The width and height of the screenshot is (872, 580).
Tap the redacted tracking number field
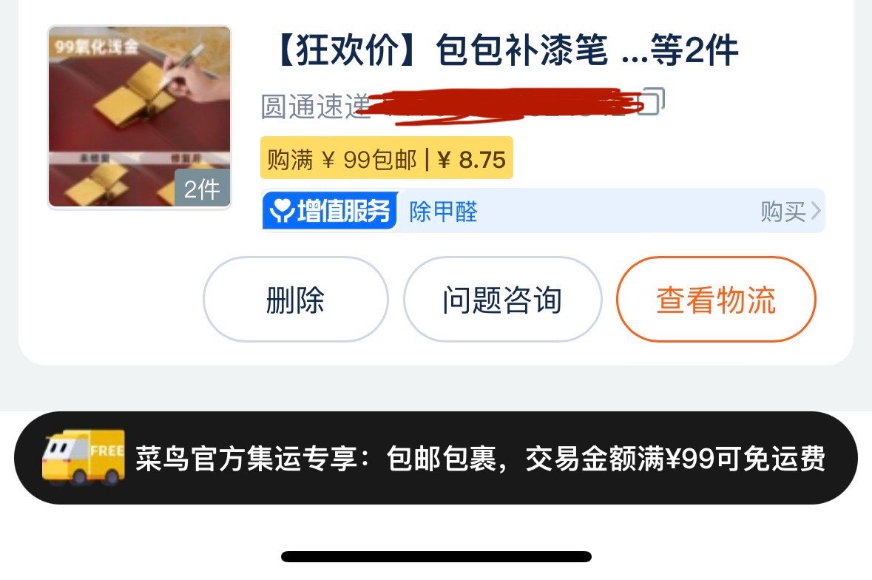(x=501, y=104)
